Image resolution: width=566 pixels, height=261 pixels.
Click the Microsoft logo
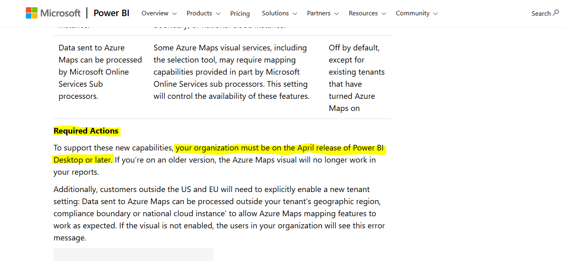[x=53, y=13]
